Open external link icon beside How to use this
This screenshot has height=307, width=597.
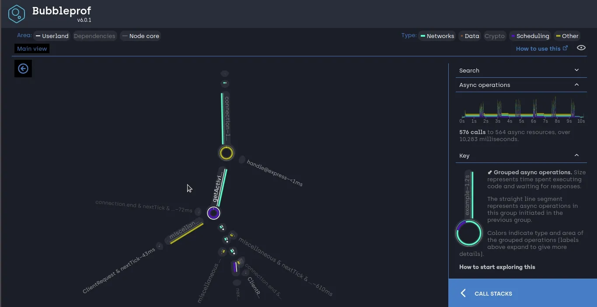pos(565,48)
